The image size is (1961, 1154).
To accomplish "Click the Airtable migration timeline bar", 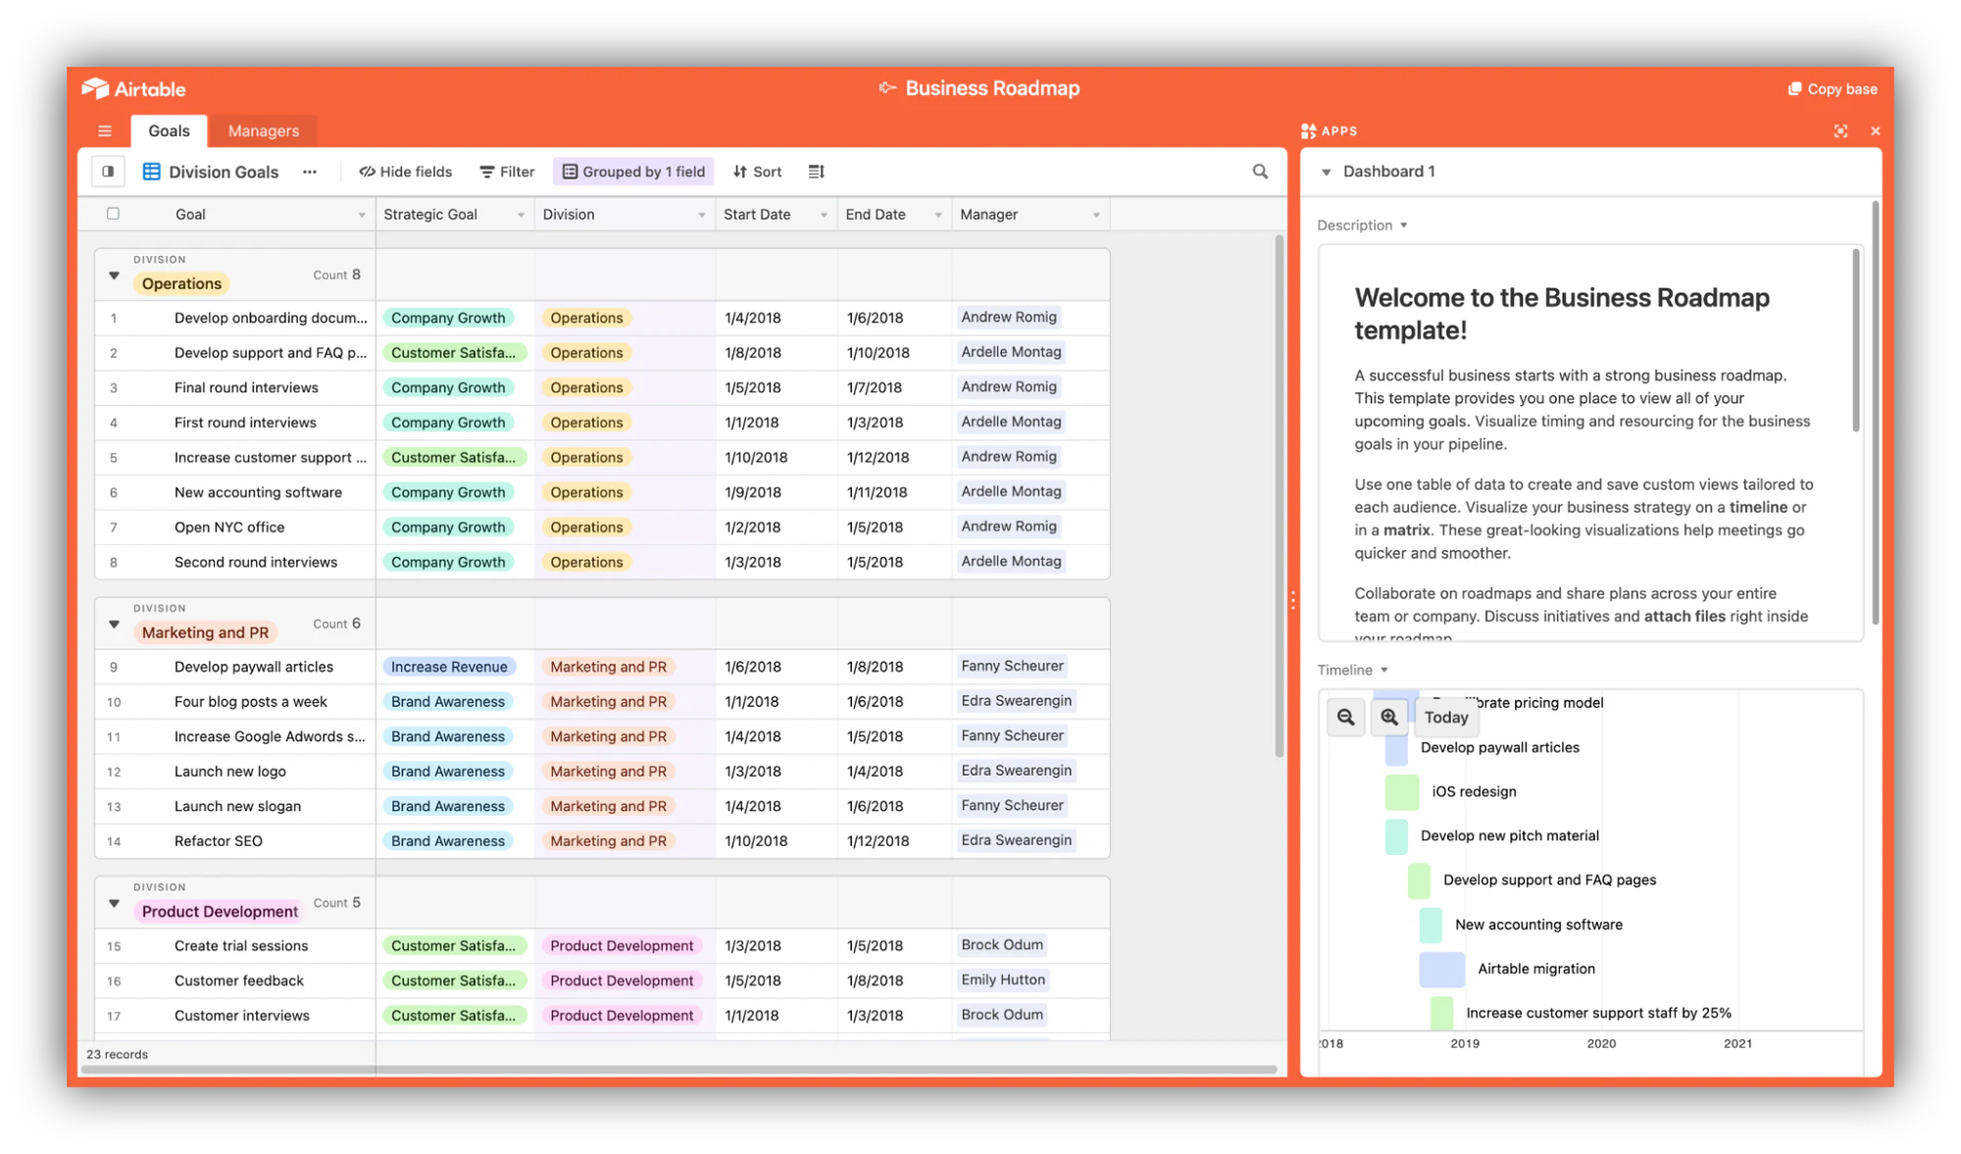I will 1442,969.
